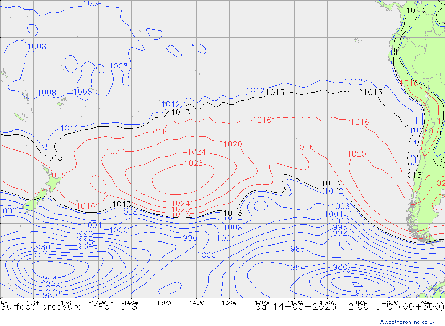Click the 1020 label left of the high
This screenshot has height=326, width=445.
(x=115, y=152)
